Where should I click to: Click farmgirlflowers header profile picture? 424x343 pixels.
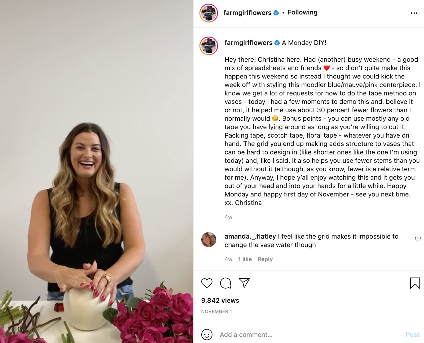click(x=209, y=13)
